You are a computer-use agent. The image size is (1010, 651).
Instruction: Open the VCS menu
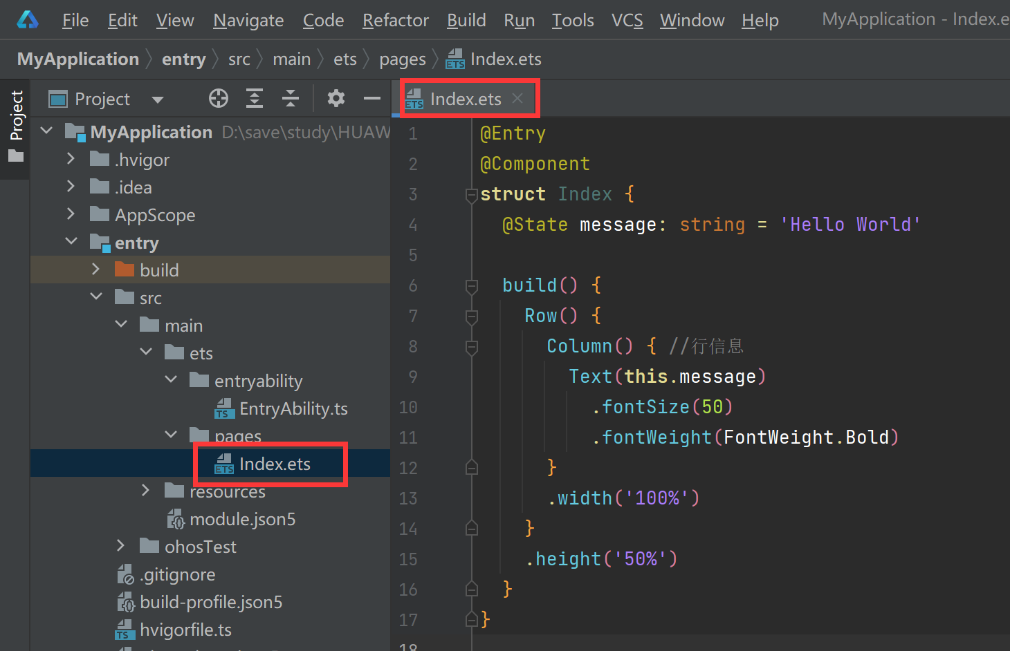click(627, 20)
